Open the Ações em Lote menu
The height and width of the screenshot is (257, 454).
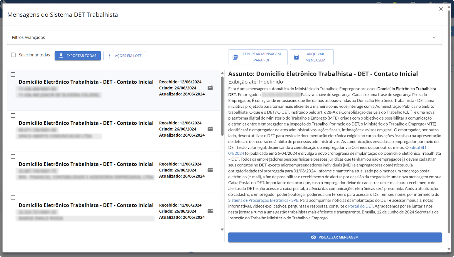coord(125,56)
